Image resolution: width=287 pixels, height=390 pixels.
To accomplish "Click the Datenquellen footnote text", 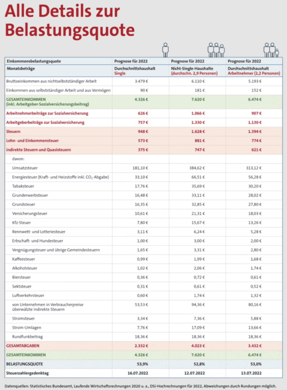I will (140, 385).
